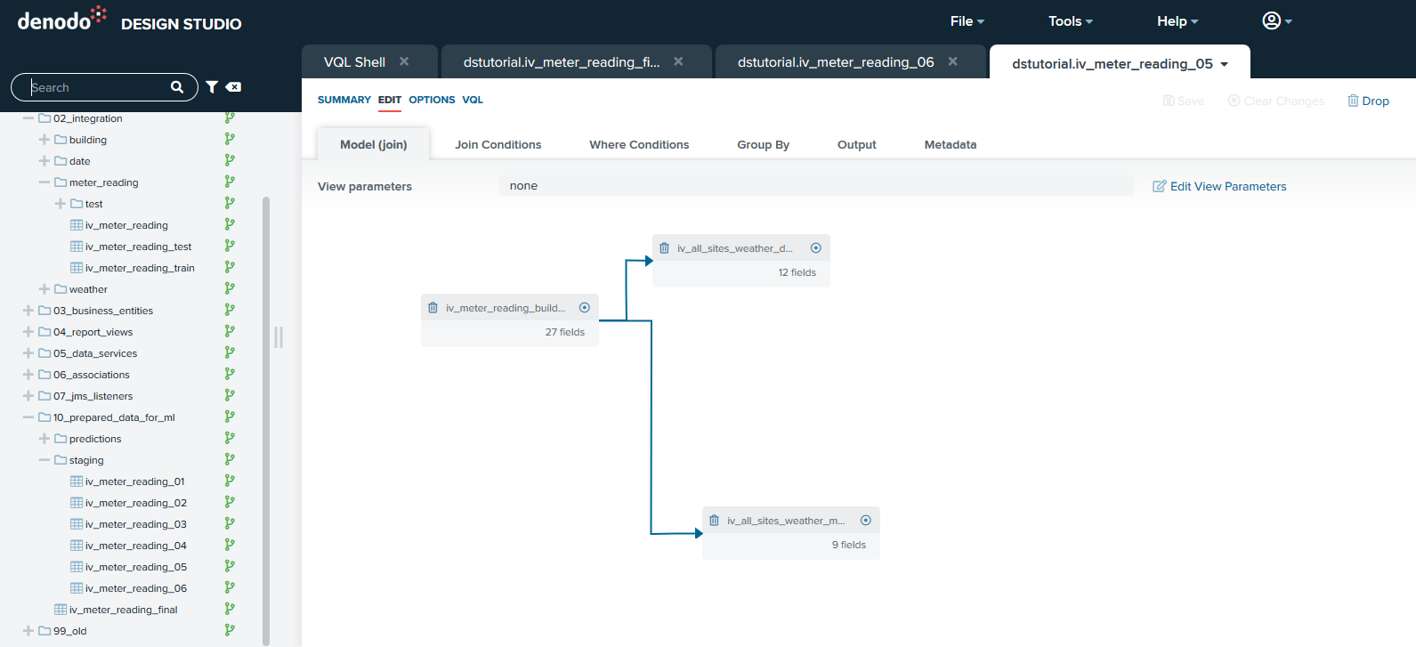Click the search magnifier icon

[x=177, y=87]
